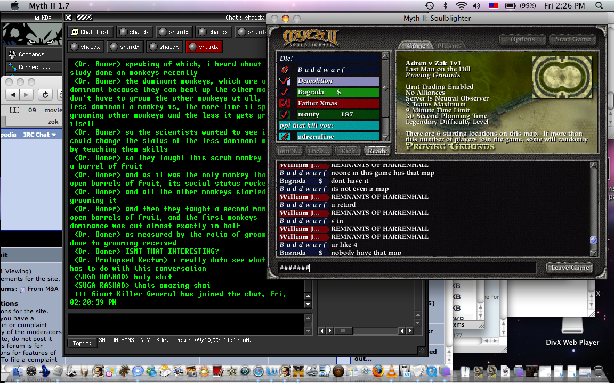Click the Bluetooth status icon
This screenshot has width=614, height=383.
445,5
